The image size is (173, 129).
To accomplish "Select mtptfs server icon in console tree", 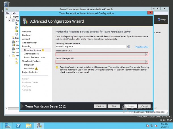I will (x=10, y=17).
